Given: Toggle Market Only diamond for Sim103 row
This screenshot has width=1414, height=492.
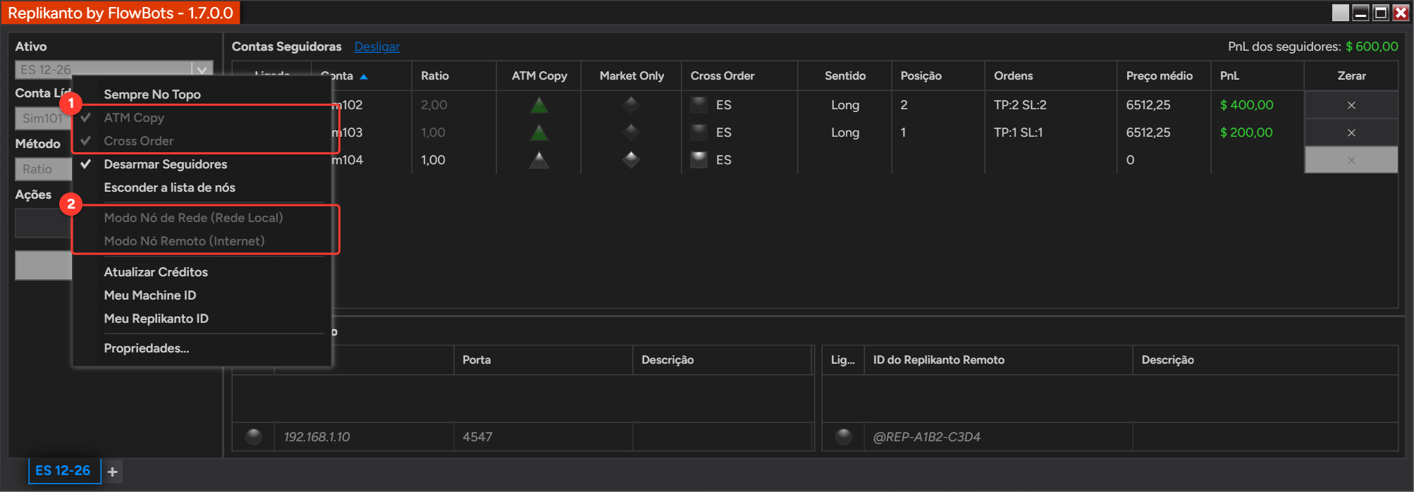Looking at the screenshot, I should tap(631, 133).
